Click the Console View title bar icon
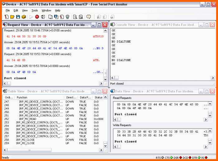Image resolution: width=218 pixels, height=161 pixels. (x=112, y=25)
